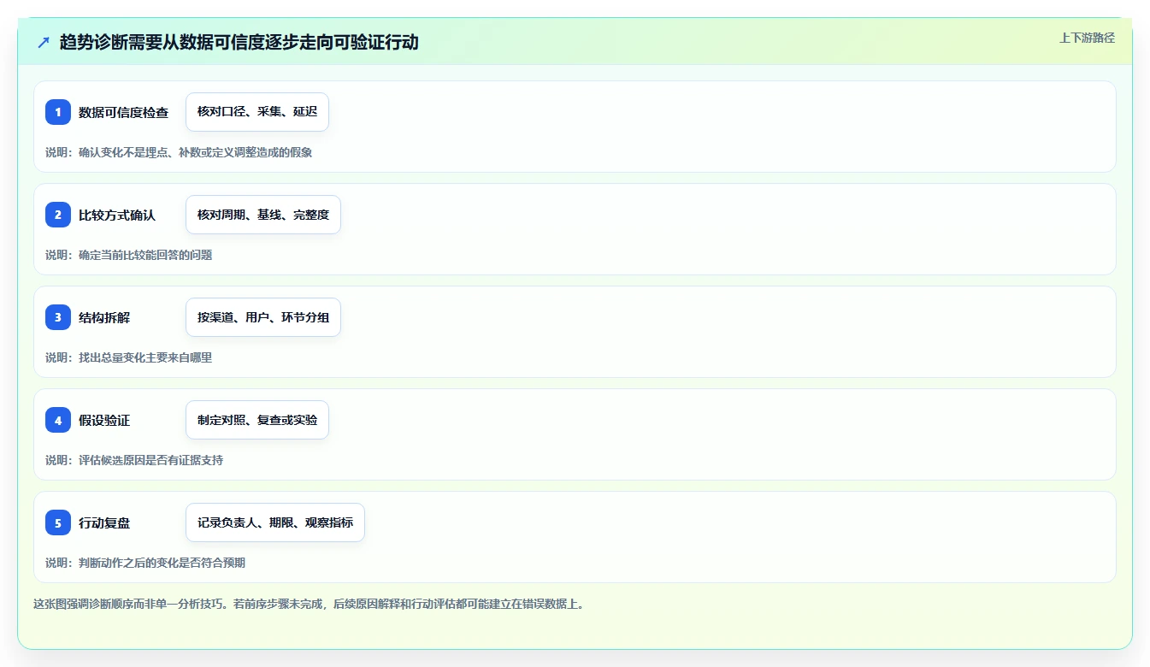Select the 按渠道、用户、环节分组 chip
Viewport: 1150px width, 667px height.
tap(263, 317)
